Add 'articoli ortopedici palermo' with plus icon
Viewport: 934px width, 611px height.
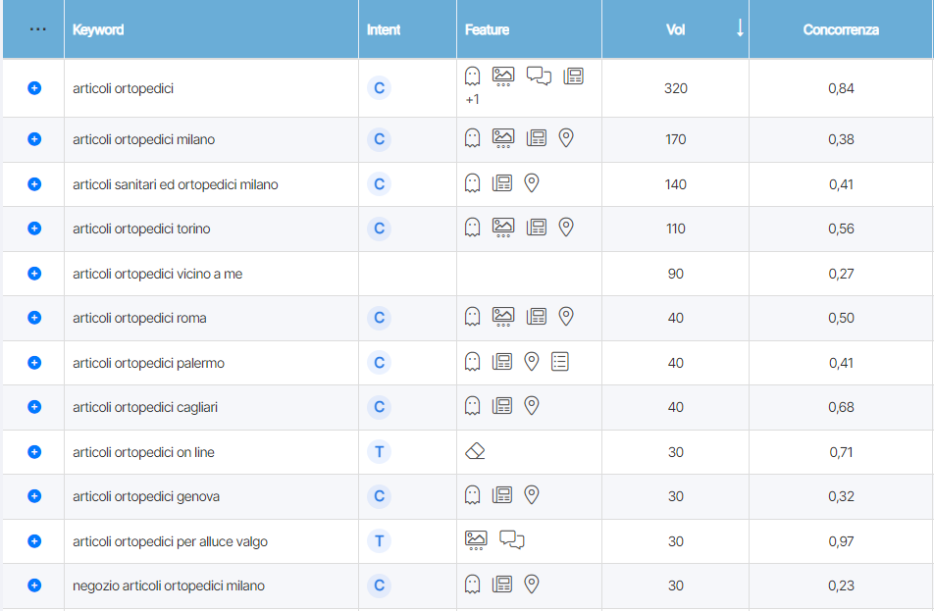point(34,363)
